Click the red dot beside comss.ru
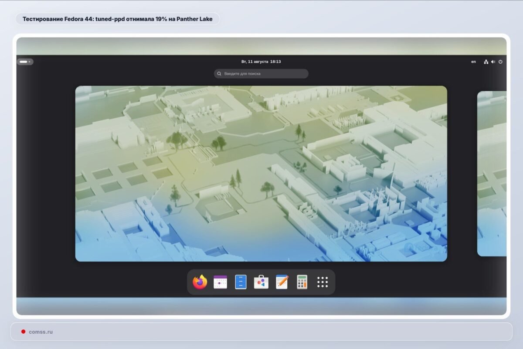 23,332
